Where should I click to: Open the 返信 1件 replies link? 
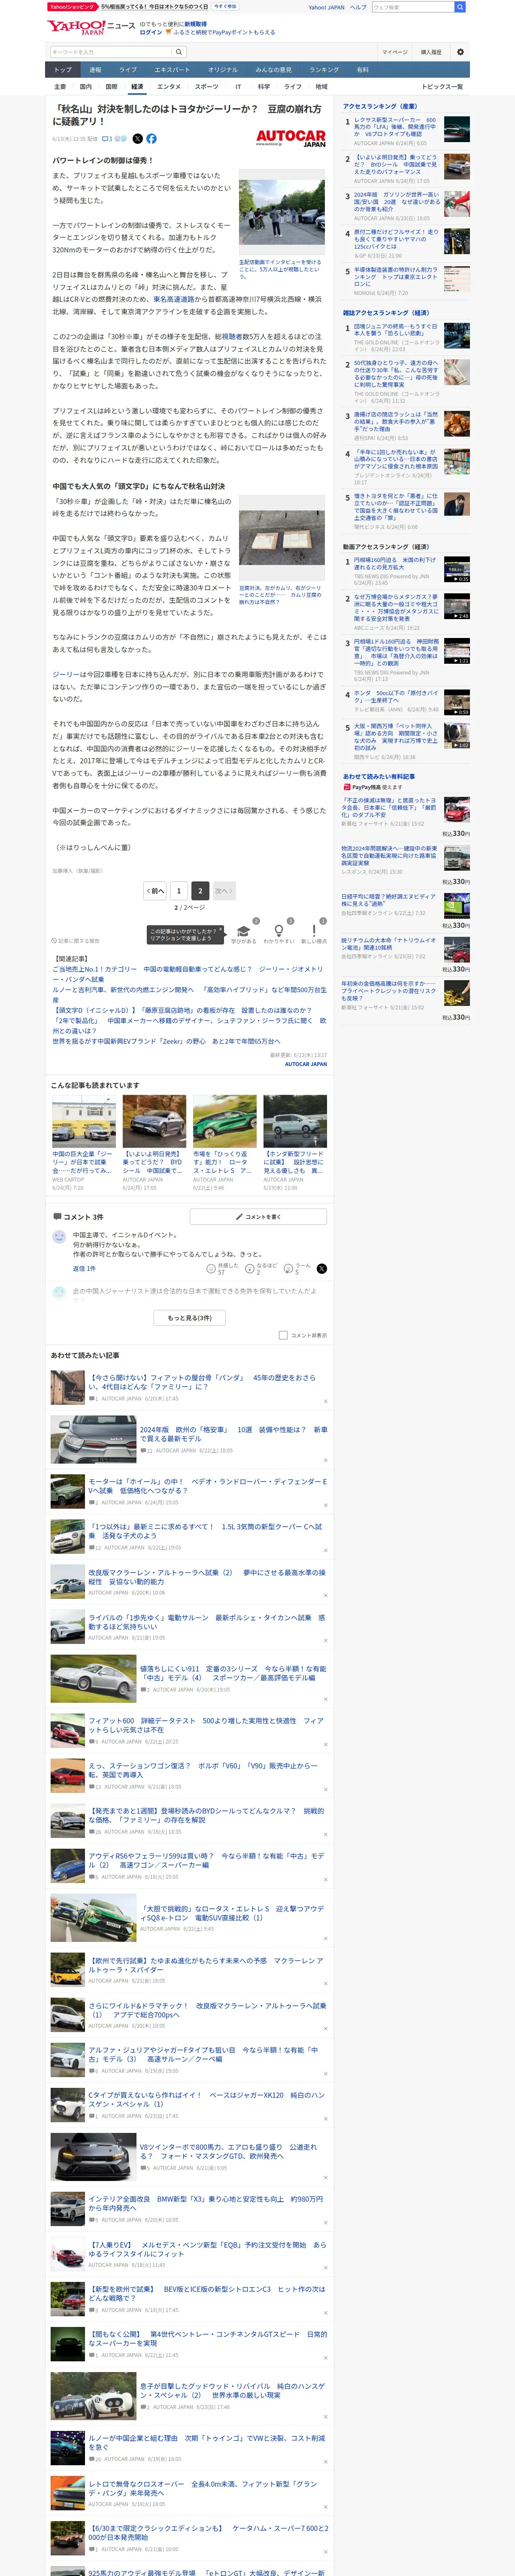(x=84, y=1268)
